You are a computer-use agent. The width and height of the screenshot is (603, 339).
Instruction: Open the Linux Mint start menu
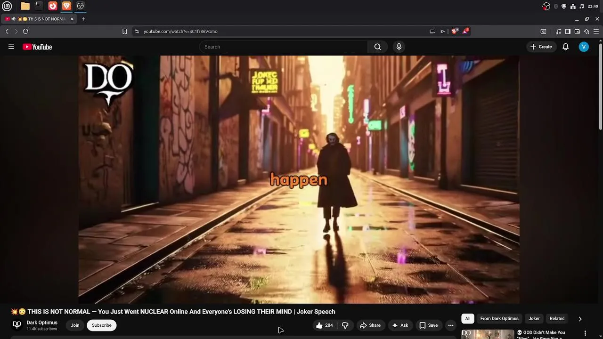(x=7, y=6)
